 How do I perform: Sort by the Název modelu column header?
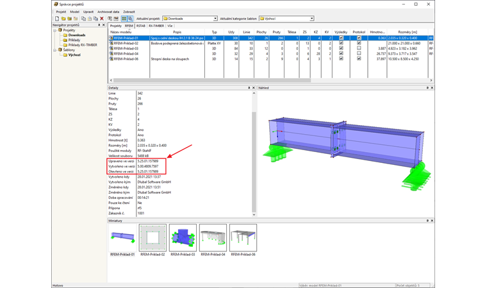click(129, 32)
